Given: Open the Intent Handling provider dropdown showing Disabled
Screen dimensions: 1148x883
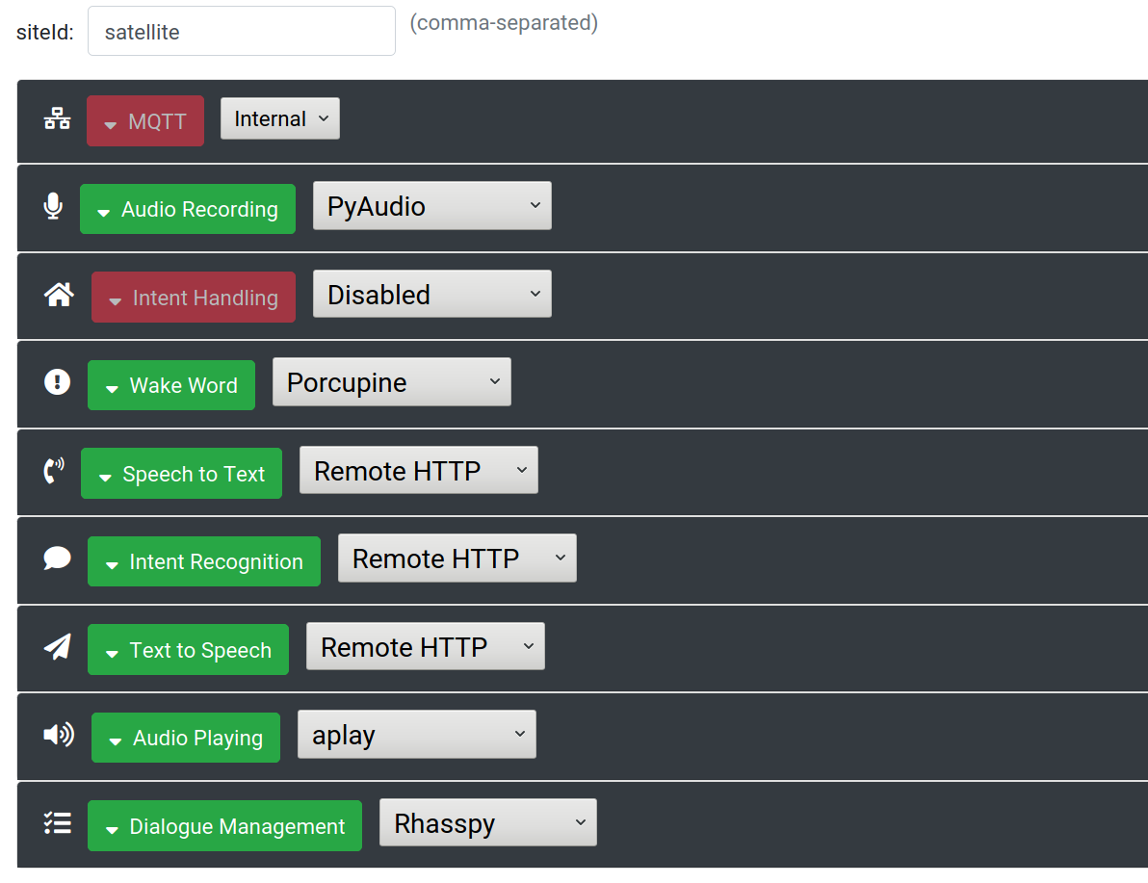Looking at the screenshot, I should [431, 294].
